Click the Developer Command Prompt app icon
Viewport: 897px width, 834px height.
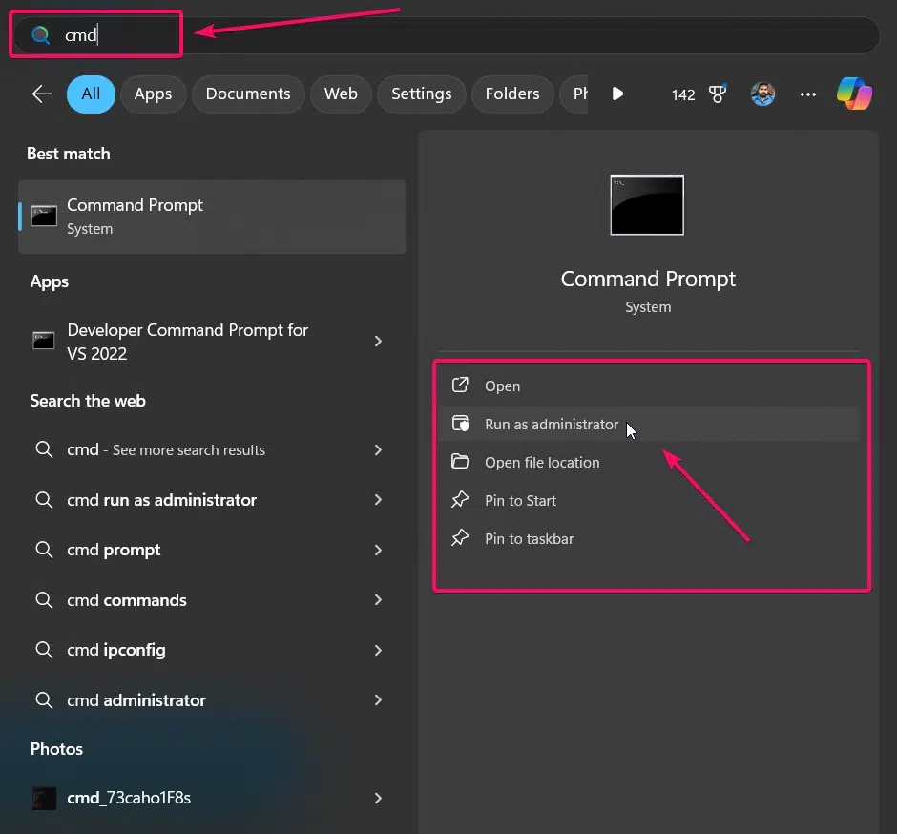(x=44, y=341)
